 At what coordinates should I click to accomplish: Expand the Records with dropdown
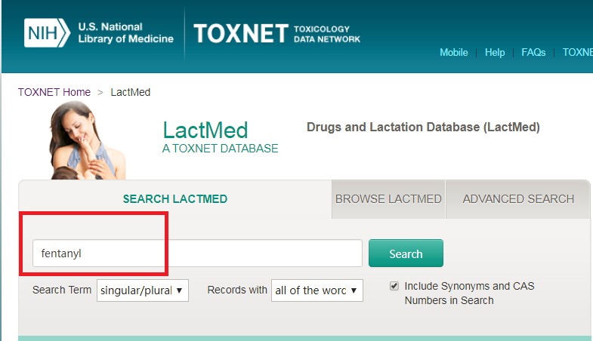(x=317, y=290)
